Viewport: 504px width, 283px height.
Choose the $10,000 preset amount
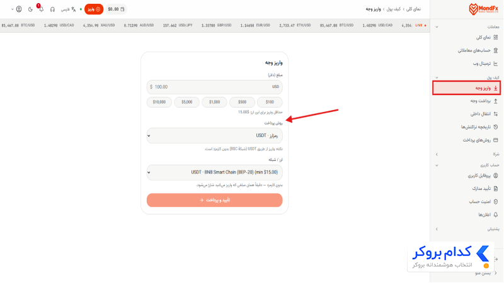159,102
